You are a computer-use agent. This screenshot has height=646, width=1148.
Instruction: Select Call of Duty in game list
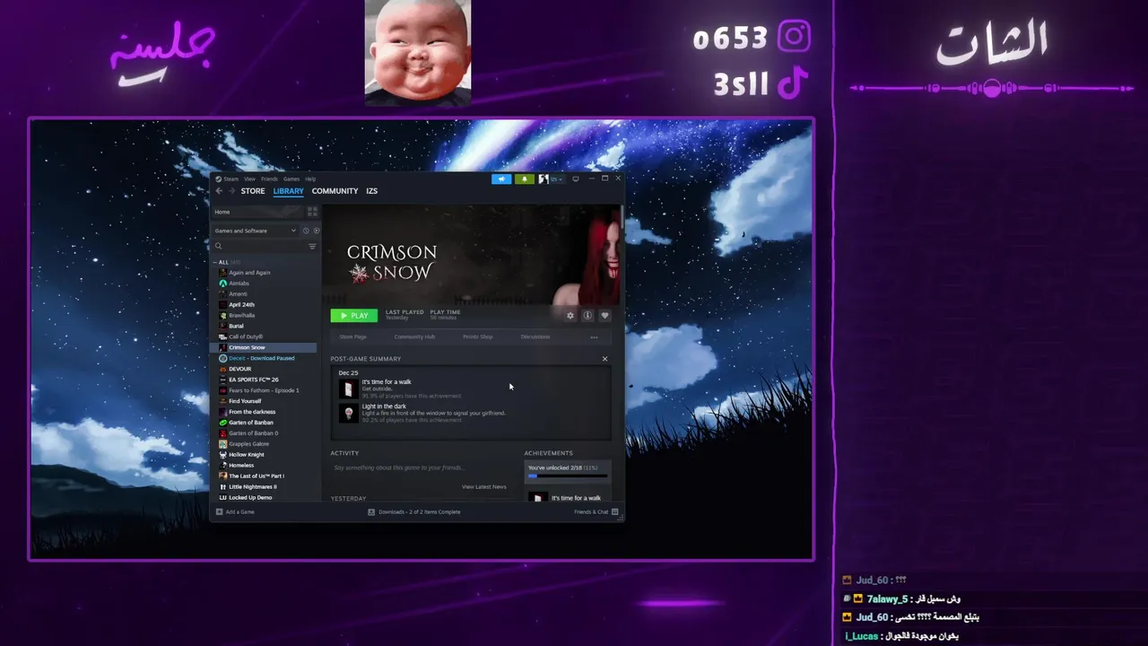[x=264, y=336]
